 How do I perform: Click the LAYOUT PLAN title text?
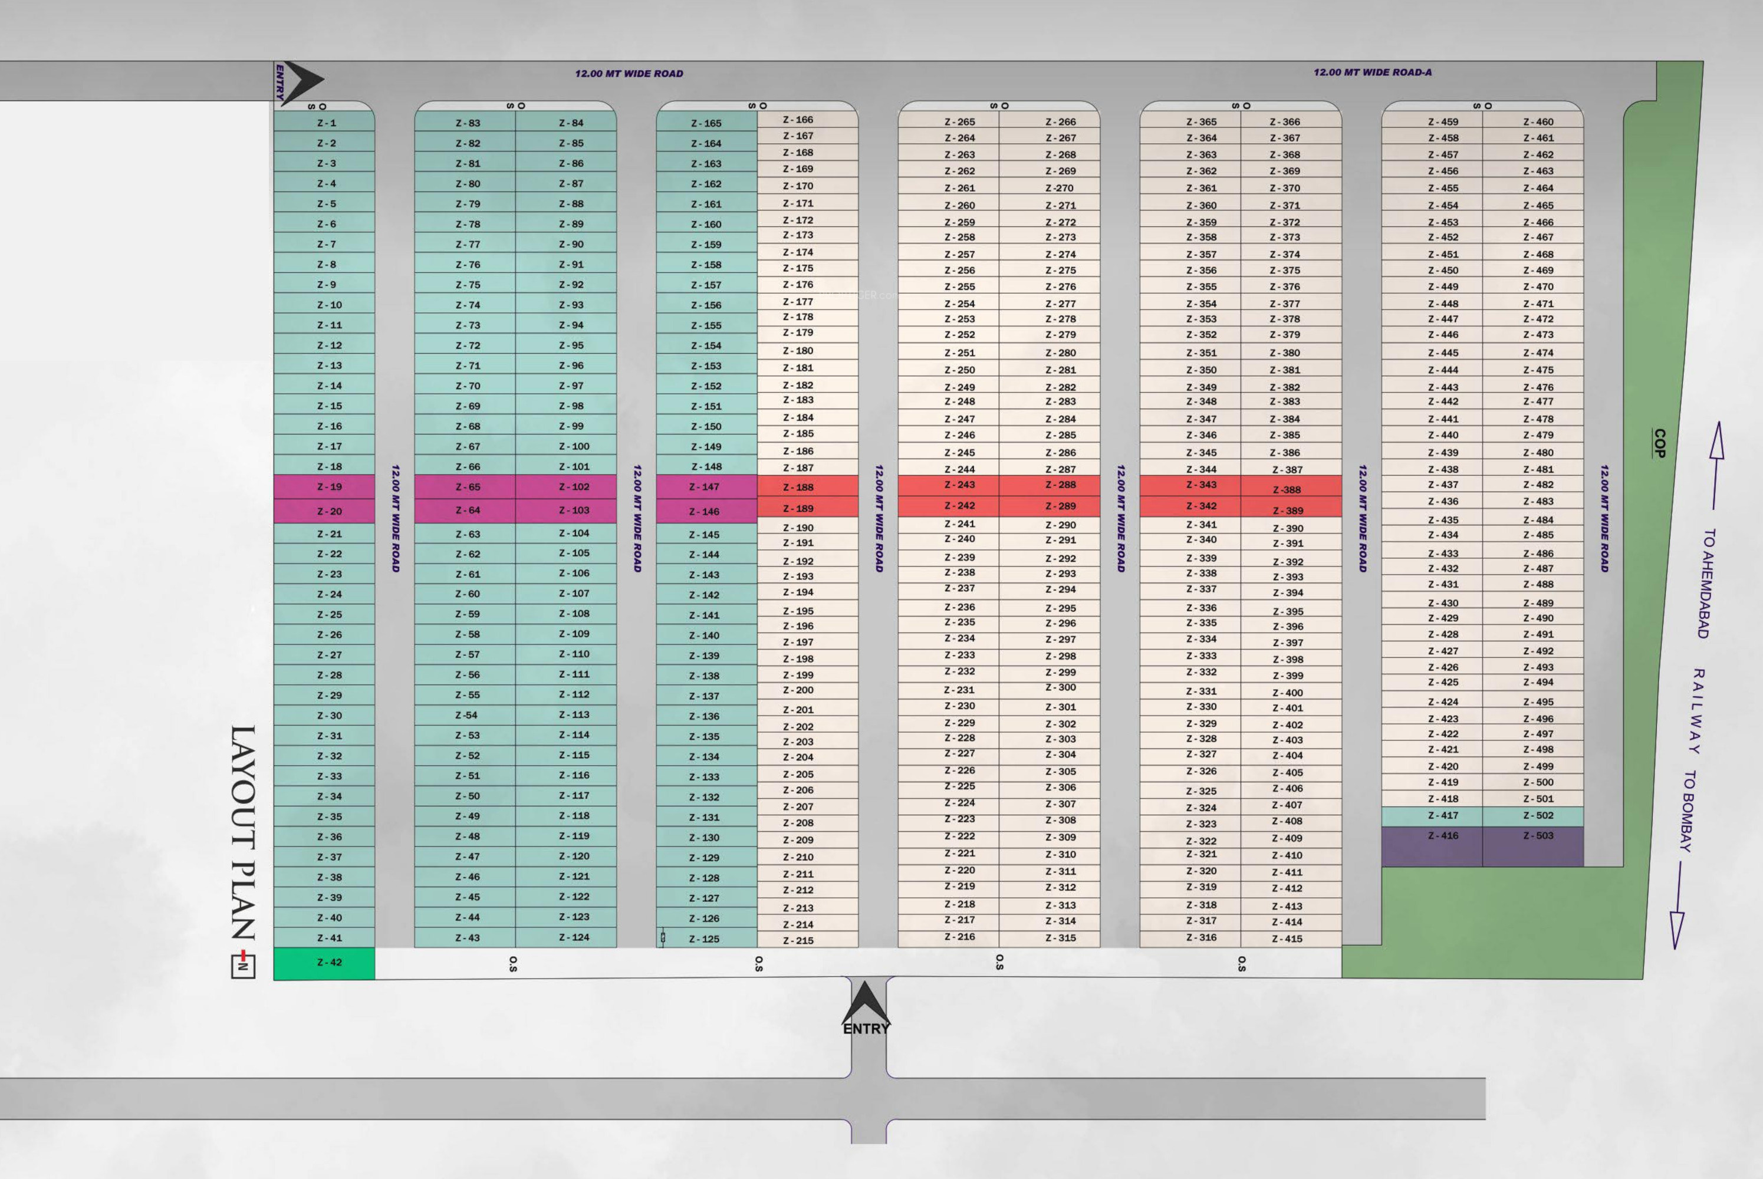pyautogui.click(x=242, y=832)
